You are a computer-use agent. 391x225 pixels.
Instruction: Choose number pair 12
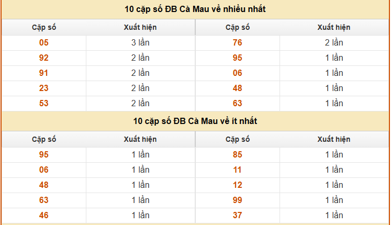238,185
